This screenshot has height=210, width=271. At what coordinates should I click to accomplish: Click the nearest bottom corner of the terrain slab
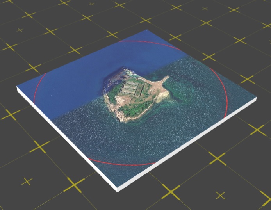[118, 190]
